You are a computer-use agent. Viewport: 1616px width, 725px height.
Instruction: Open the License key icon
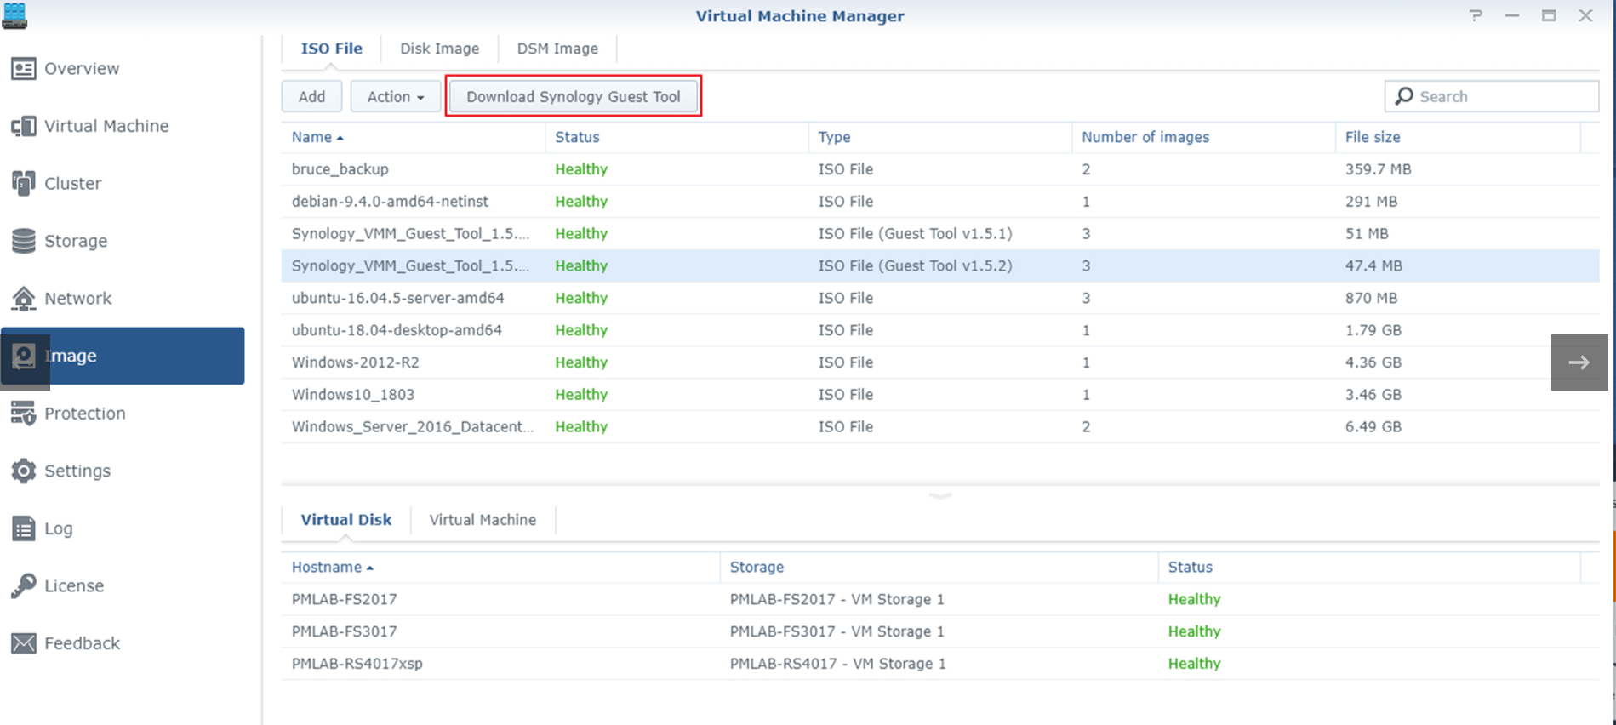[23, 585]
